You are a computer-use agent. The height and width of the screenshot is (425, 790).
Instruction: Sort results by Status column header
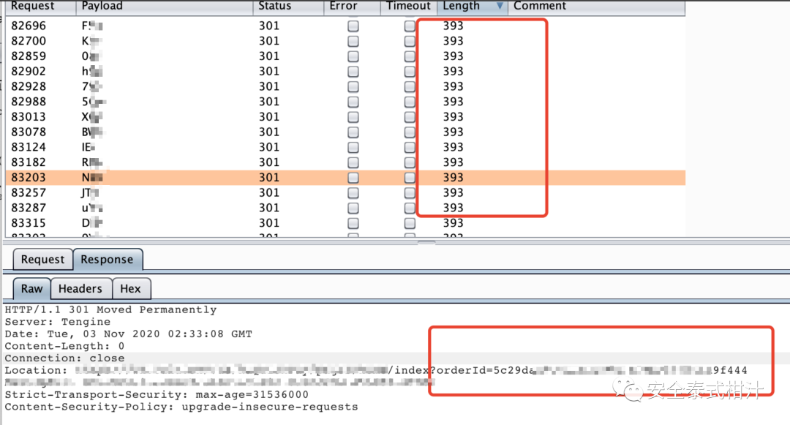click(275, 7)
